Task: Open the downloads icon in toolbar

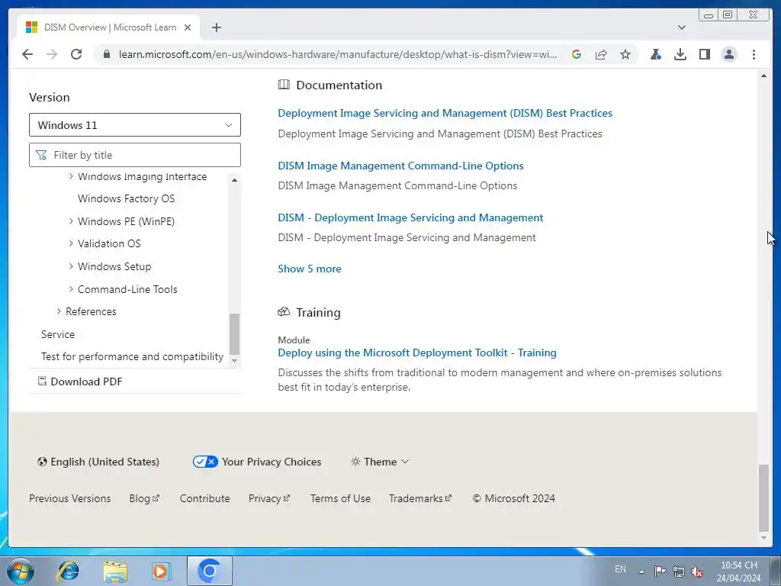Action: point(680,54)
